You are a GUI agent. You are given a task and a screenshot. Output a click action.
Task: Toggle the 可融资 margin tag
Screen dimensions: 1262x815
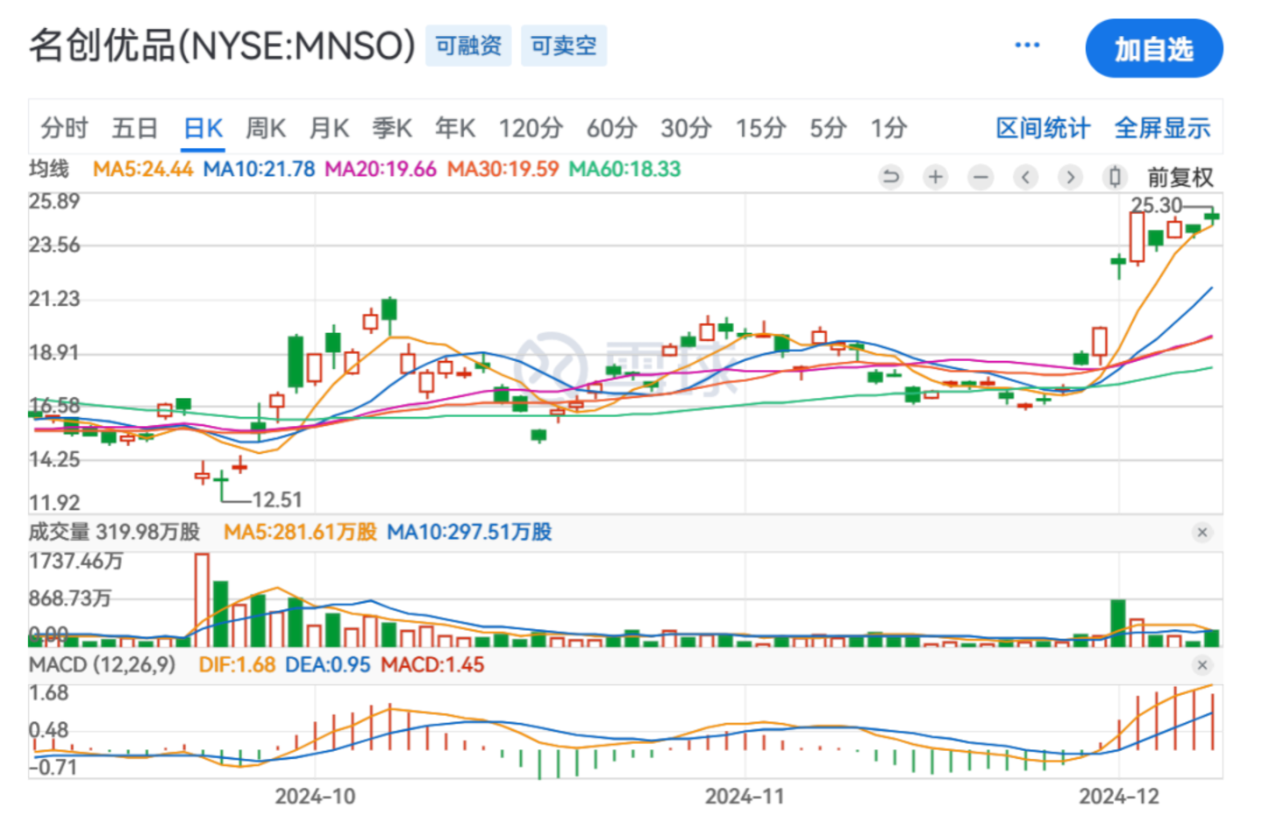coord(468,46)
